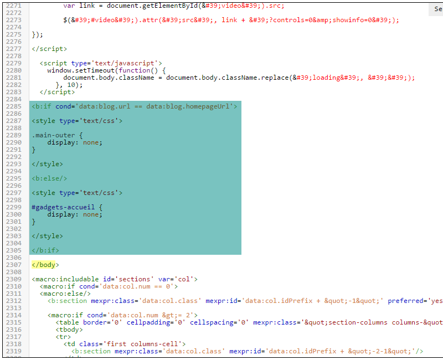Click the $('#video').attr line
The height and width of the screenshot is (360, 443).
tap(231, 20)
